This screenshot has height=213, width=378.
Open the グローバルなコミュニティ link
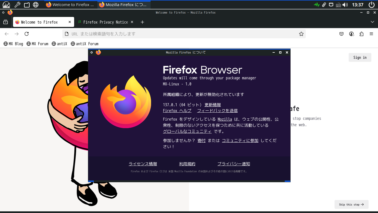(x=187, y=131)
